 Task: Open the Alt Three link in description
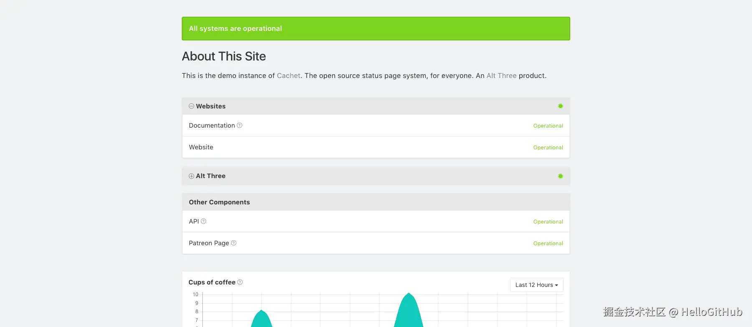point(501,75)
